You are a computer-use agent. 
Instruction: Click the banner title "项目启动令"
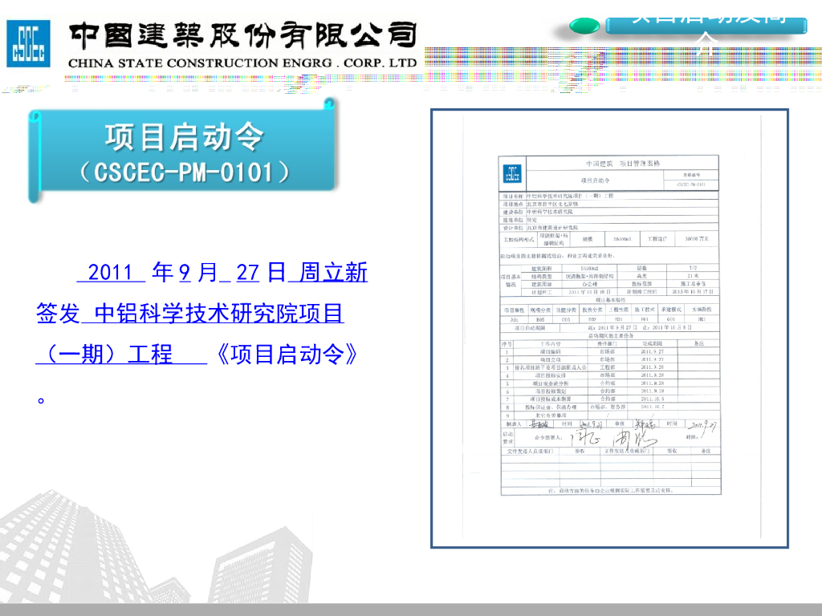tap(184, 137)
